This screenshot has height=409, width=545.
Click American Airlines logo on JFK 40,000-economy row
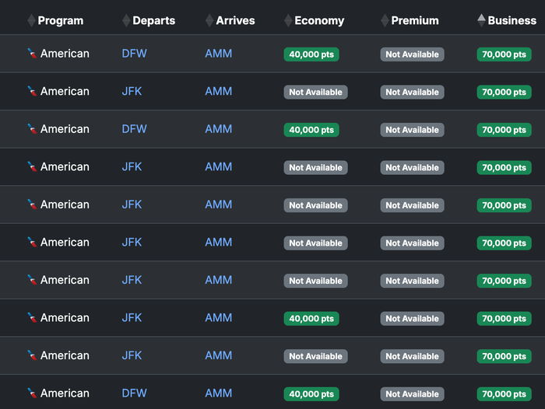tap(32, 318)
